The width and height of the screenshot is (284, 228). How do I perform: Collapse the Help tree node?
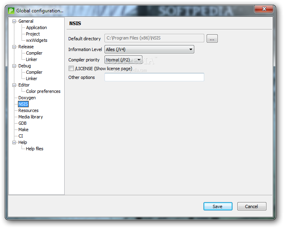14,143
